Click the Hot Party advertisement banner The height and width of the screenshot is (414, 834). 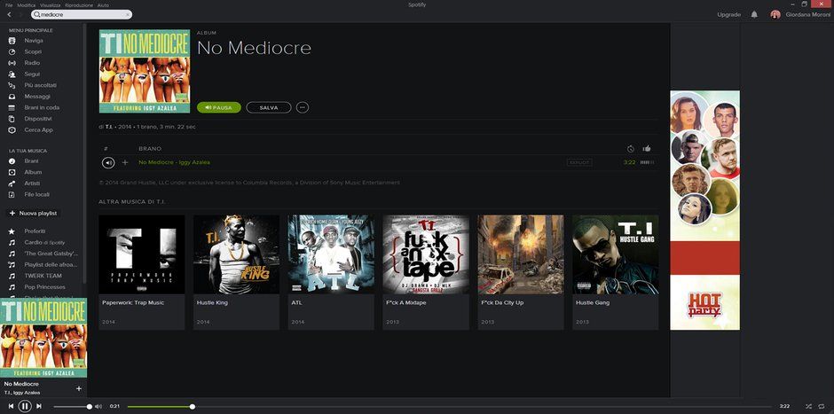pyautogui.click(x=704, y=210)
